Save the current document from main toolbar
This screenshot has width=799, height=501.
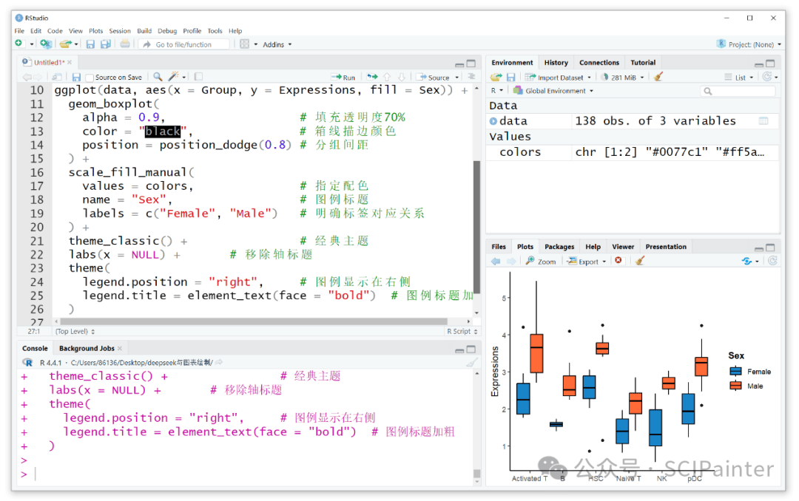coord(90,44)
